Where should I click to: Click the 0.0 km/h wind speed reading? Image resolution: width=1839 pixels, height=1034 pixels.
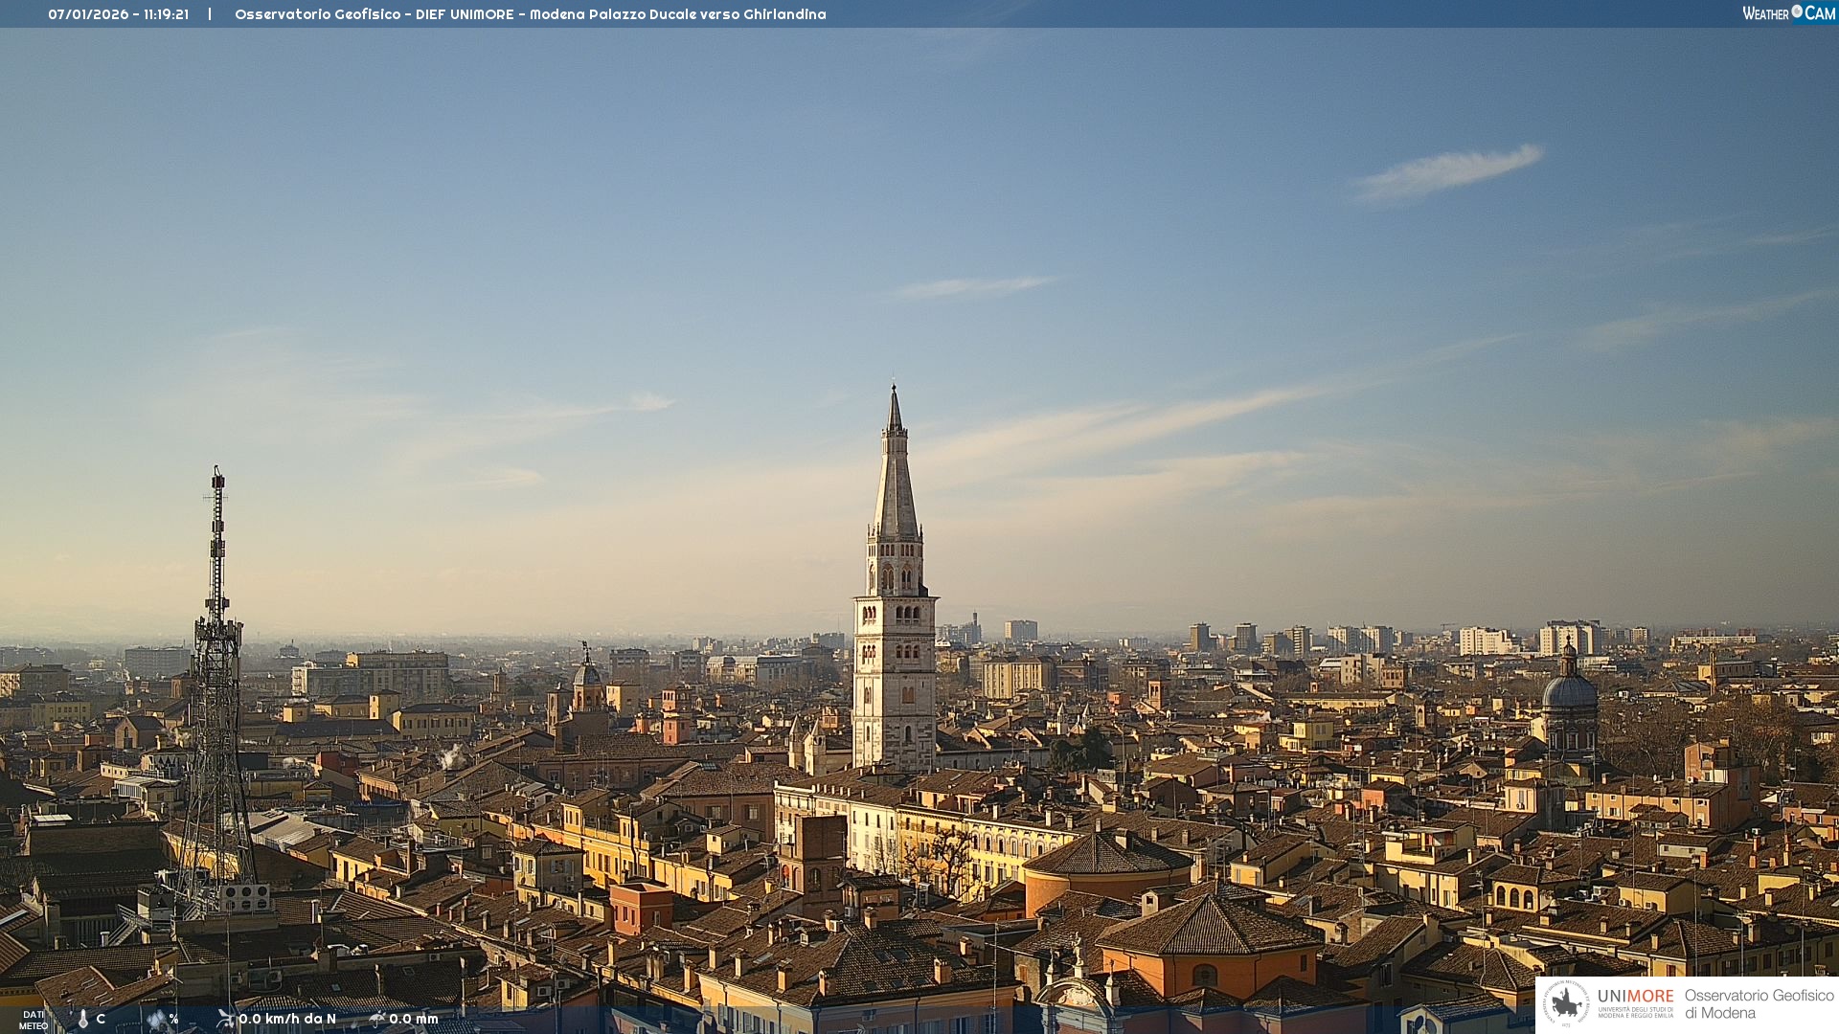coord(287,1019)
